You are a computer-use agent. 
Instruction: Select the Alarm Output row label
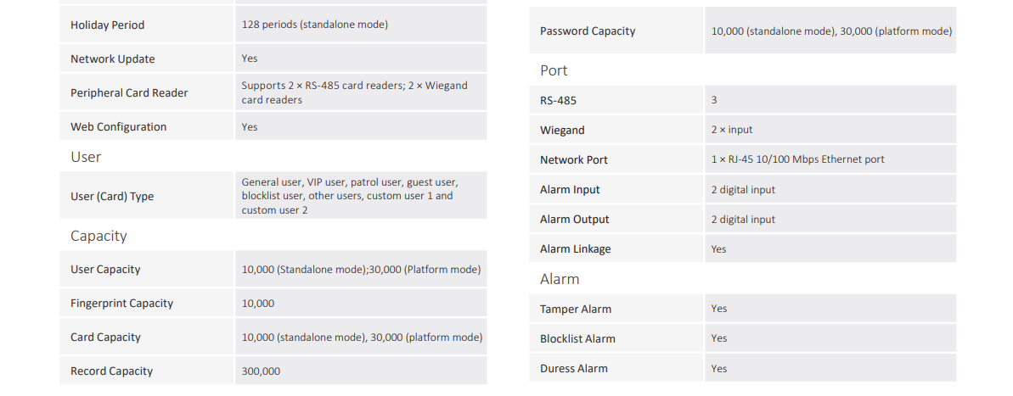pyautogui.click(x=574, y=220)
